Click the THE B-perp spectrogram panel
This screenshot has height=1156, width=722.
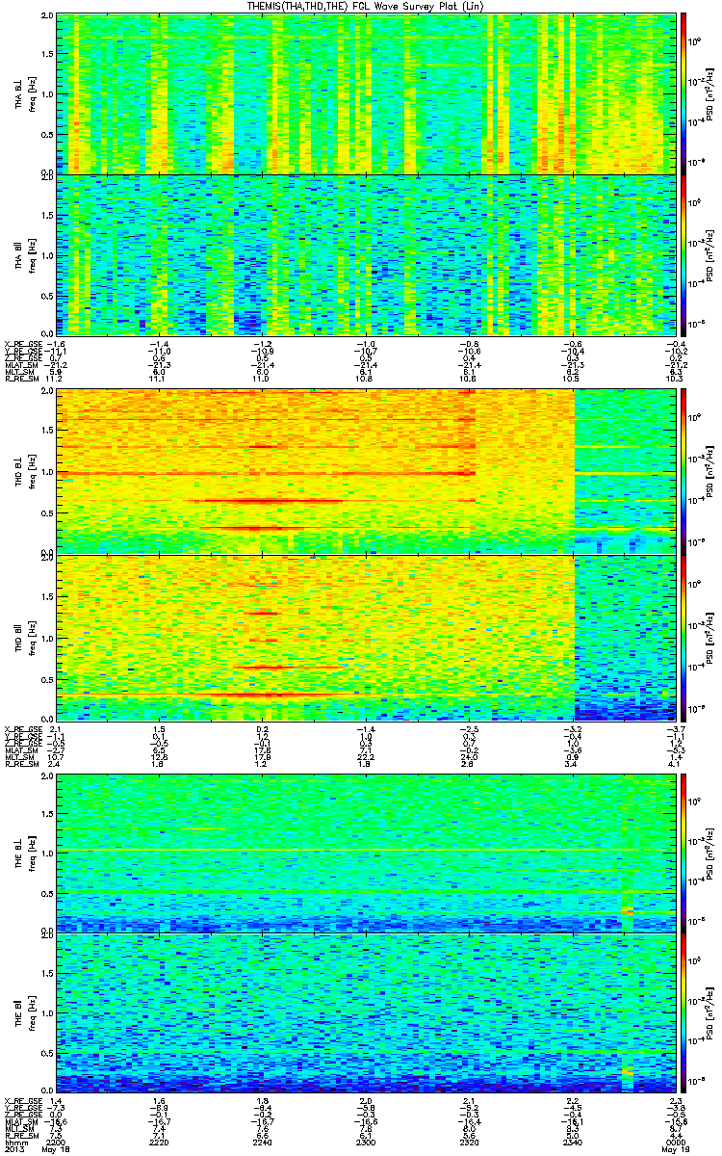[365, 853]
